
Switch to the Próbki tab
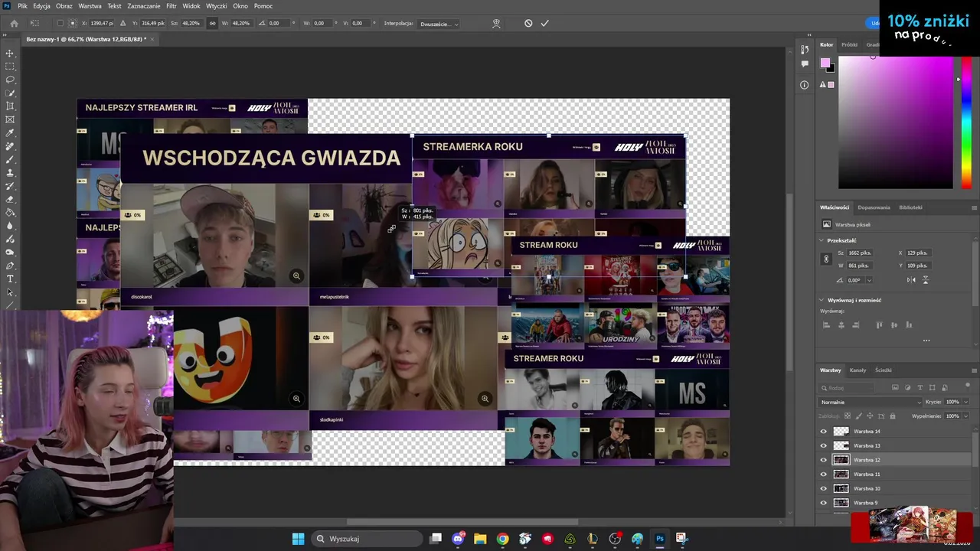849,44
